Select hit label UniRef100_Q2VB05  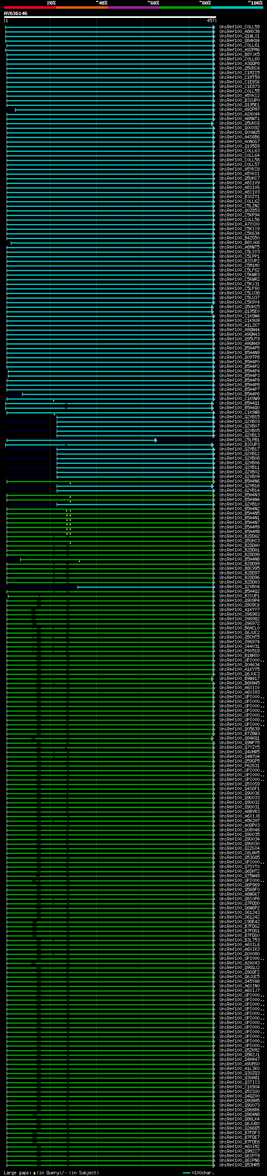click(x=239, y=431)
